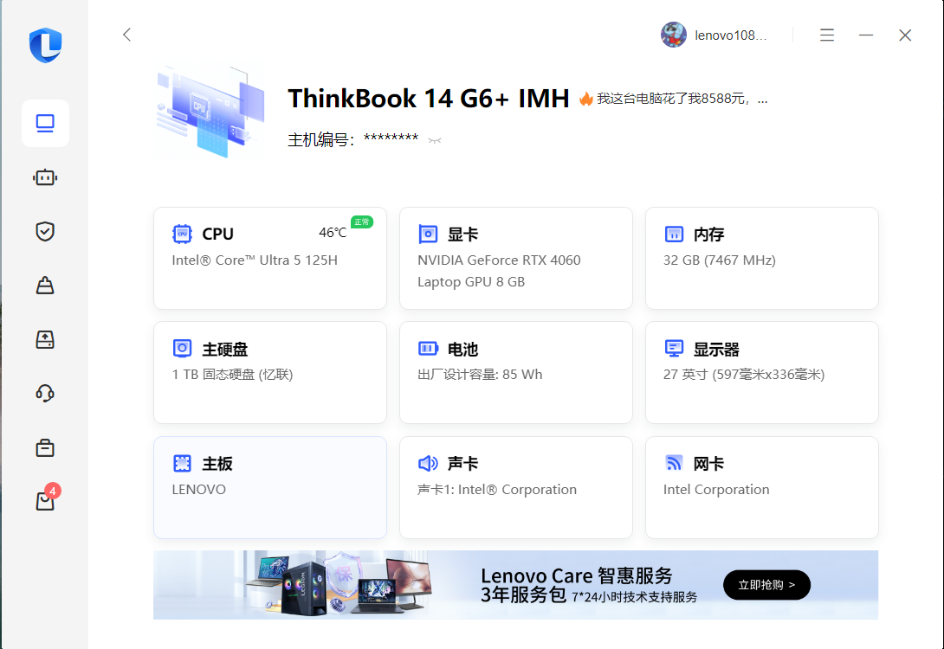This screenshot has height=649, width=944.
Task: Click the battery icon
Action: (x=428, y=348)
